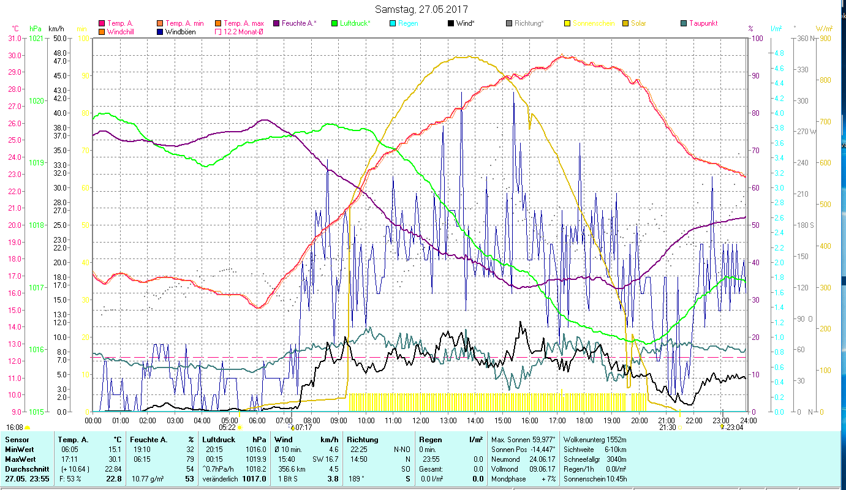Toggle the cyan Regen legend box

tap(393, 23)
